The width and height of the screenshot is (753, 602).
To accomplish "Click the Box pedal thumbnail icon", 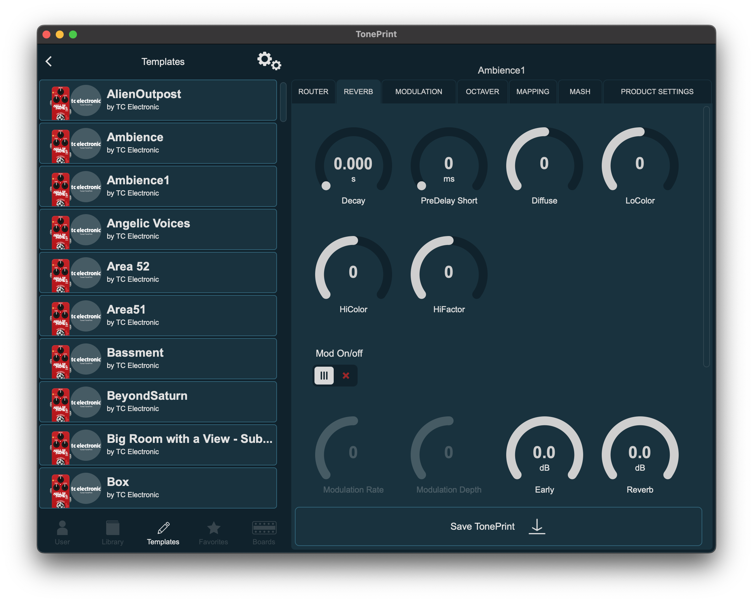I will (x=60, y=491).
